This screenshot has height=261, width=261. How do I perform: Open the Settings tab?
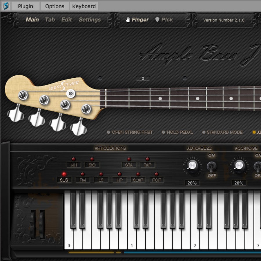tap(90, 20)
